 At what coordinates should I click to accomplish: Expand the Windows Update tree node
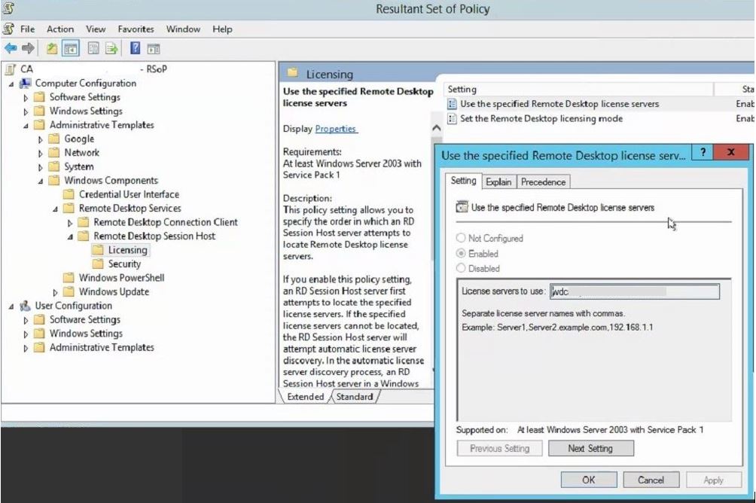click(56, 292)
